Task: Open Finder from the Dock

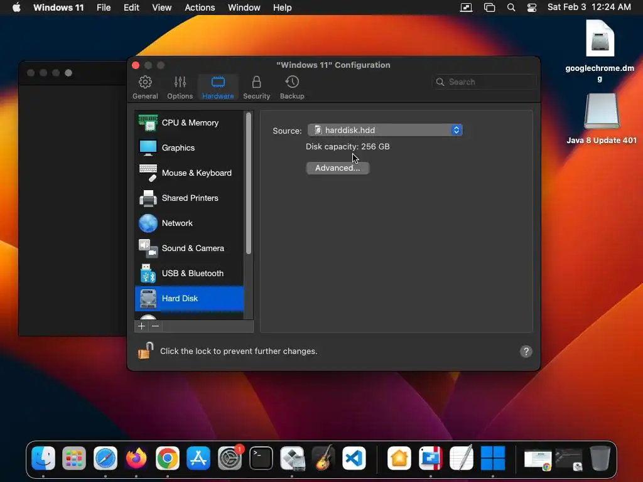Action: (43, 458)
